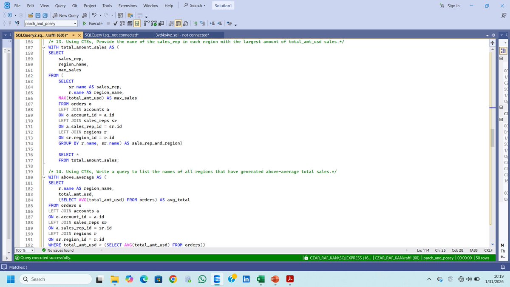Image resolution: width=510 pixels, height=287 pixels.
Task: Select Results to Grid icon
Action: (x=178, y=23)
